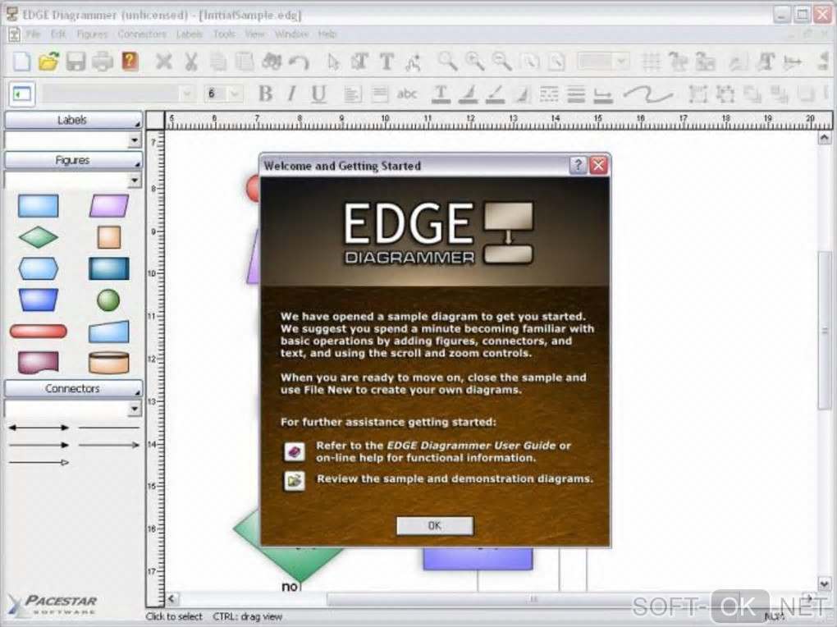The width and height of the screenshot is (837, 627).
Task: Click the magnifier zoom tool
Action: pyautogui.click(x=447, y=62)
